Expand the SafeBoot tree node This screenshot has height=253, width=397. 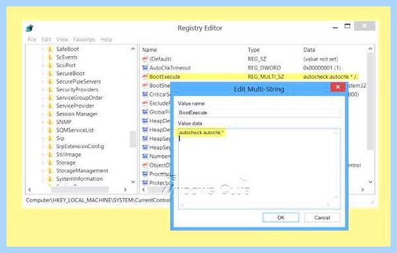click(43, 49)
